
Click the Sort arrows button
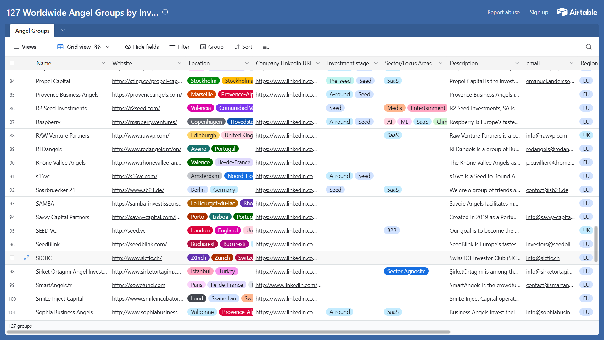[x=243, y=47]
